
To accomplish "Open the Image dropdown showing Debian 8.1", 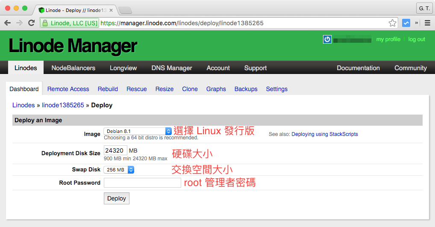I will [138, 131].
